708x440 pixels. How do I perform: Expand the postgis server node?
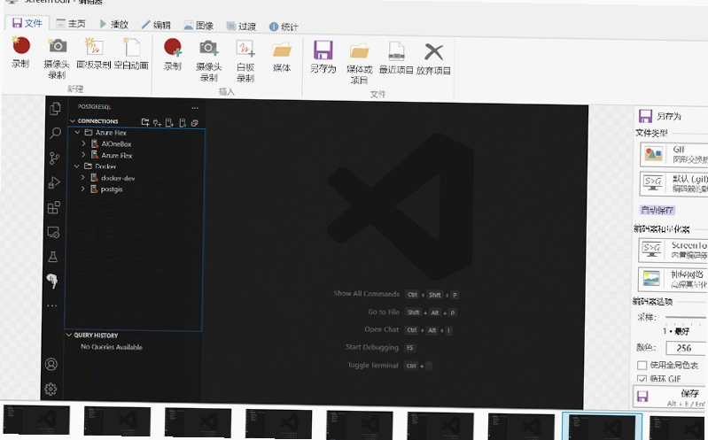[82, 189]
